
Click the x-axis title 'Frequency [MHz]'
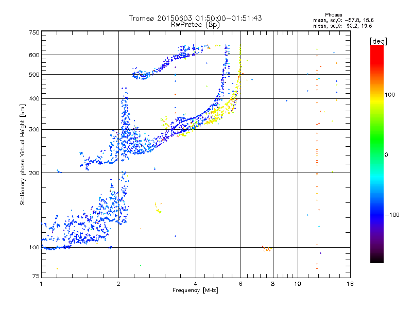coord(195,290)
